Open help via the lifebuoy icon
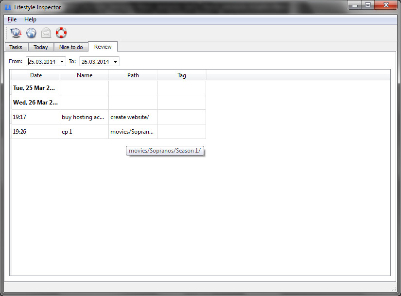This screenshot has height=296, width=401. coord(61,33)
